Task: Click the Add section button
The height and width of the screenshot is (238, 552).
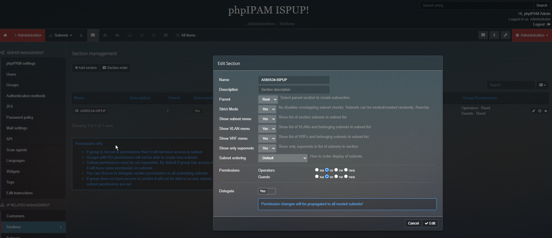Action: [85, 67]
